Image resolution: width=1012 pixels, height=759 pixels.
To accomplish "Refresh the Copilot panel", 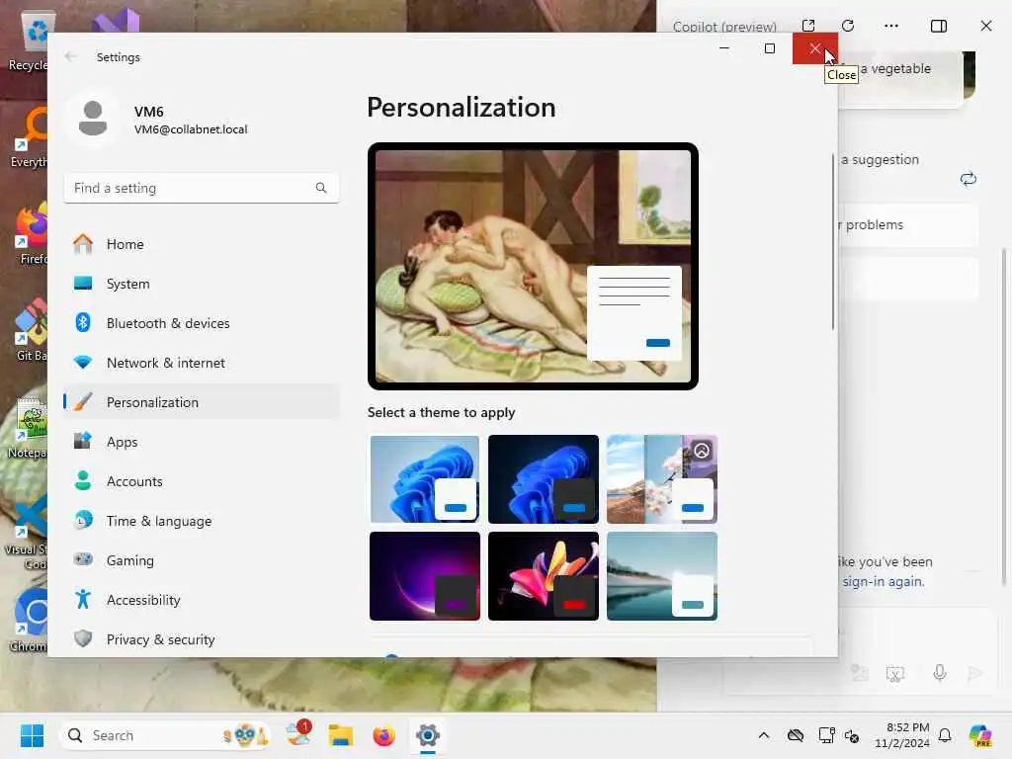I will click(x=848, y=26).
